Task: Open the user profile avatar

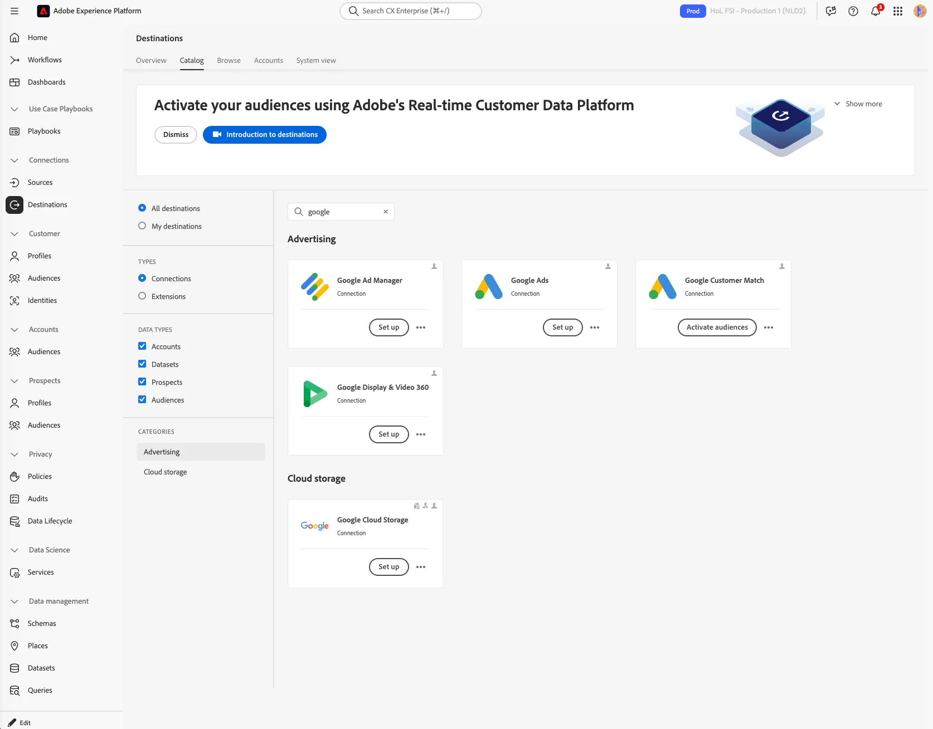Action: 920,11
